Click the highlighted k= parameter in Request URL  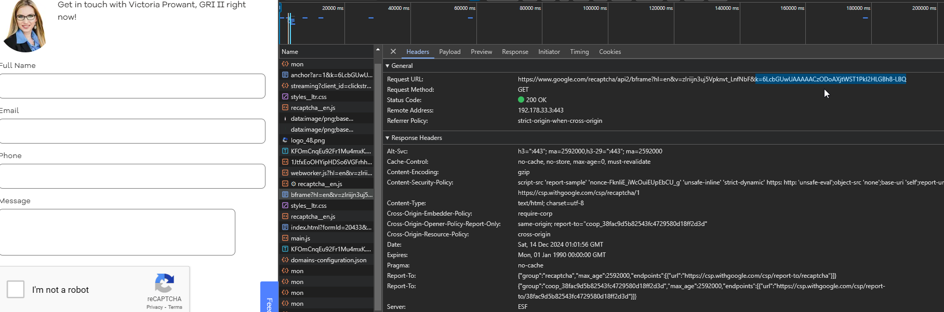[831, 79]
